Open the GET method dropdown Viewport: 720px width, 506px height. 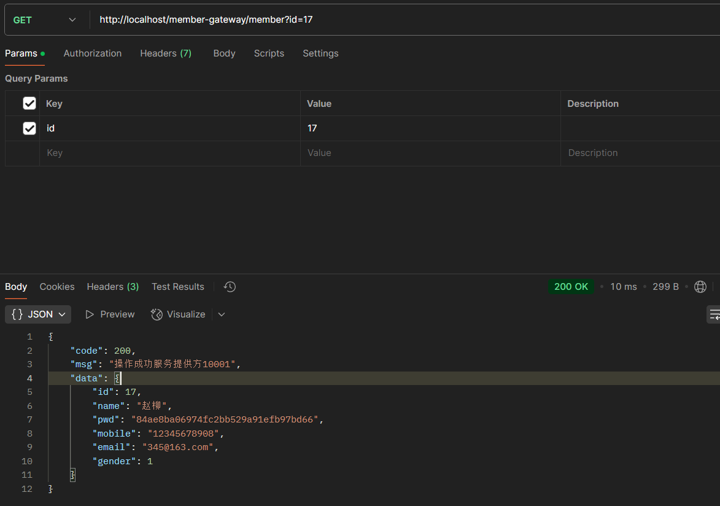click(45, 20)
